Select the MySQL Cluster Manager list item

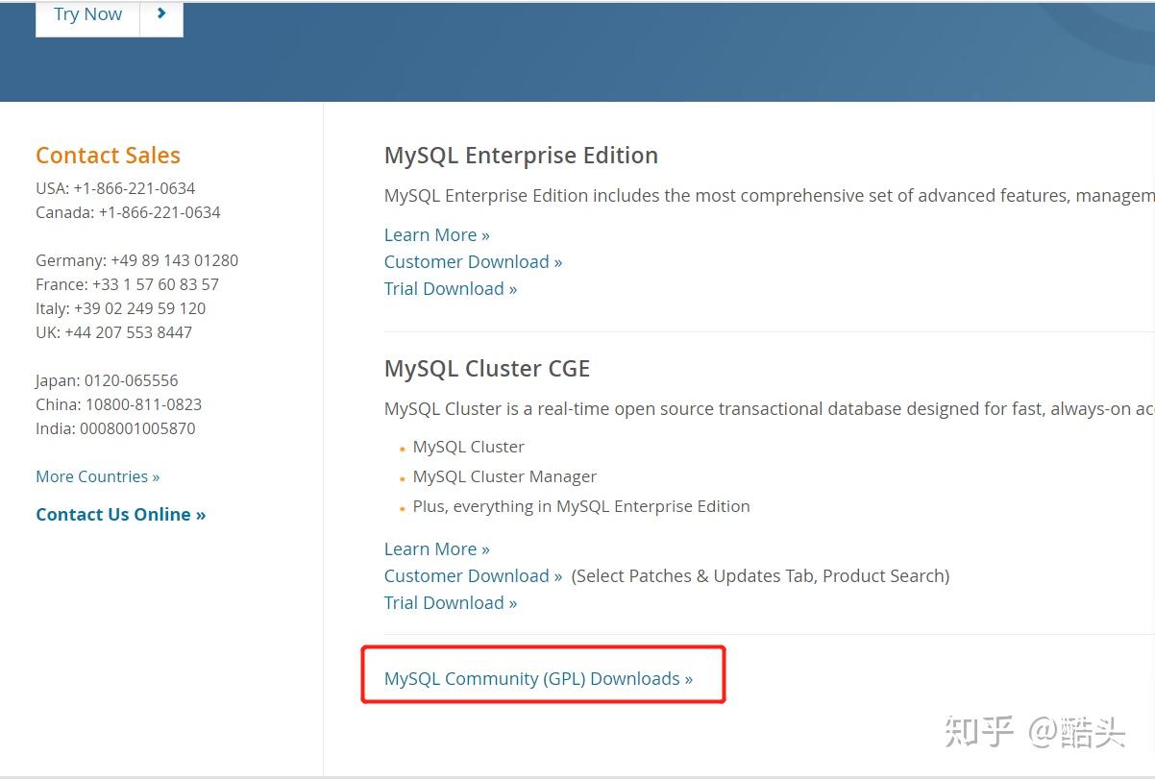504,476
